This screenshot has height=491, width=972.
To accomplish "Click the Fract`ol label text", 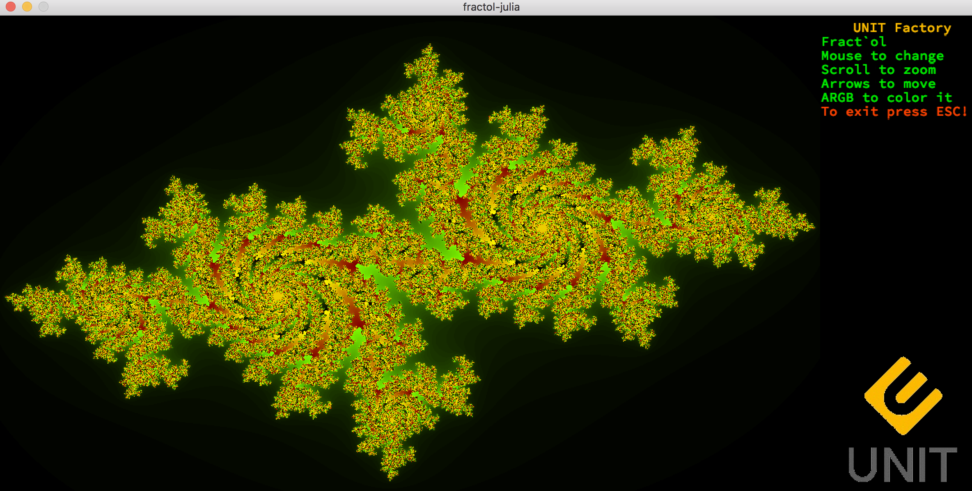I will 853,42.
